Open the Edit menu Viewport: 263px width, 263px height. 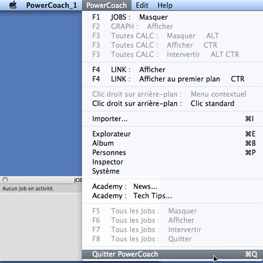142,5
